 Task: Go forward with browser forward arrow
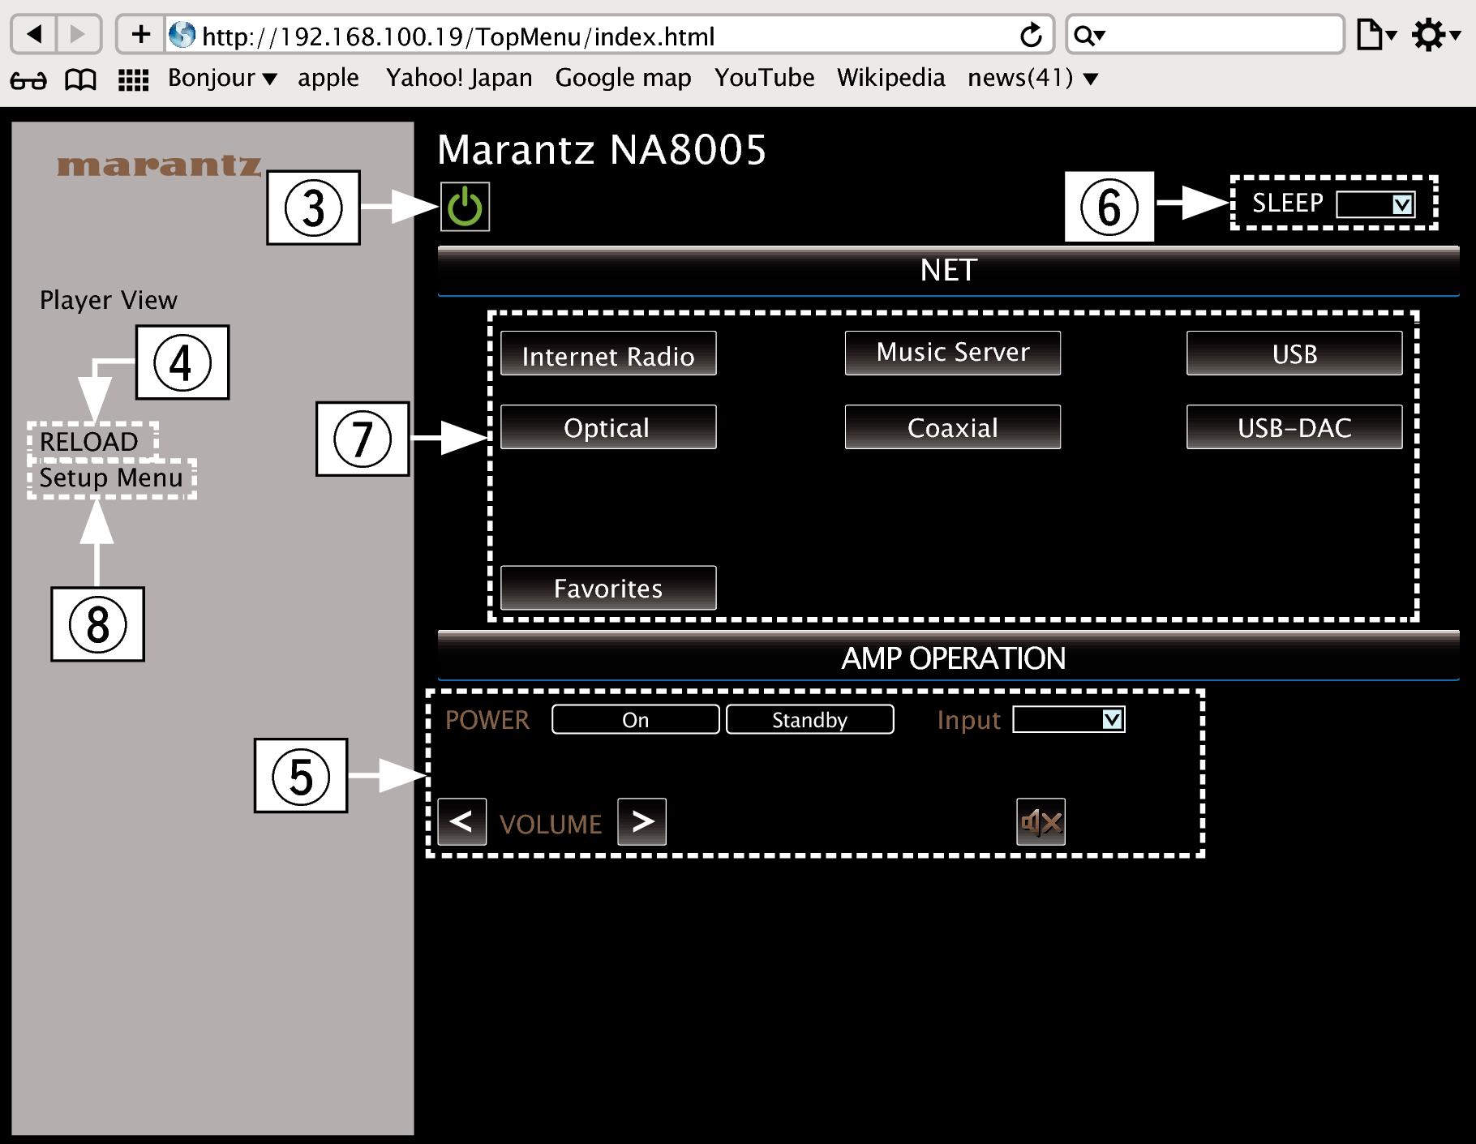tap(79, 34)
